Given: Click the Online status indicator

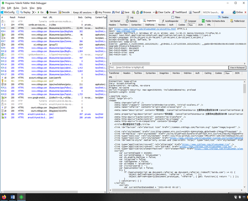Looking at the screenshot, I should point(238,12).
